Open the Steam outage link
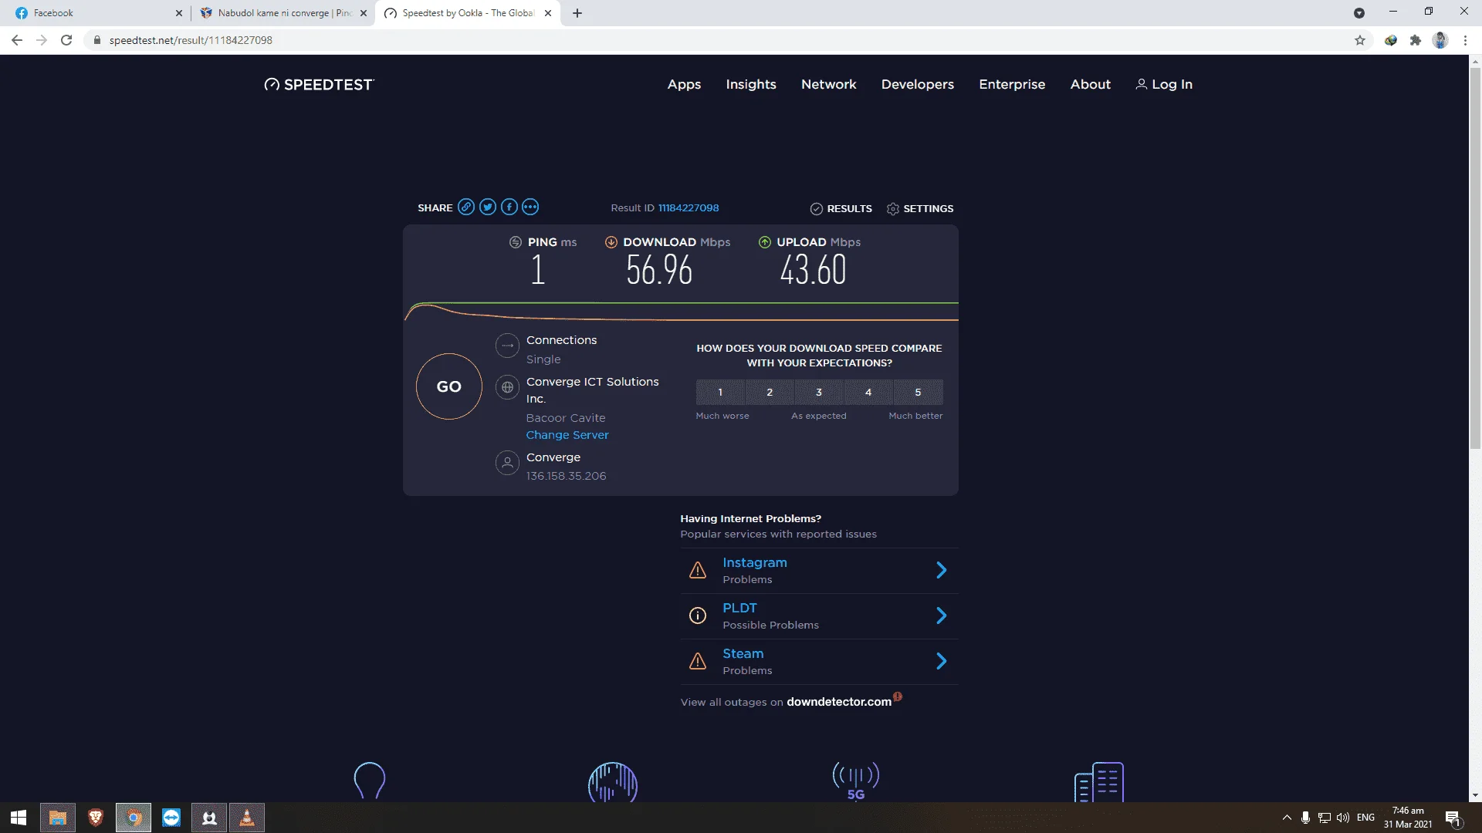 [x=743, y=653]
